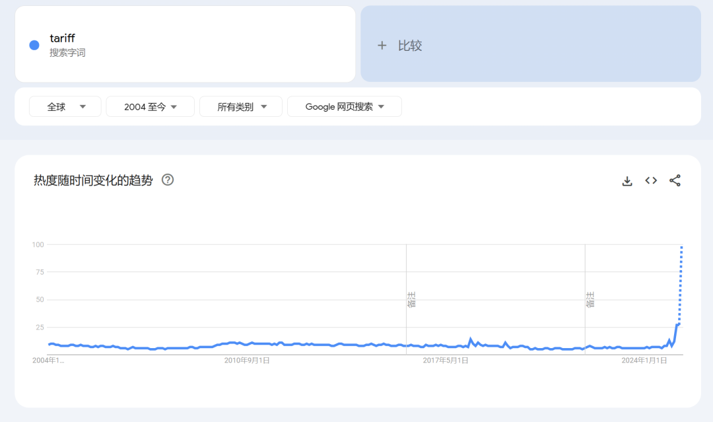This screenshot has width=713, height=422.
Task: Click the 75 value on the y-axis
Action: pos(40,272)
